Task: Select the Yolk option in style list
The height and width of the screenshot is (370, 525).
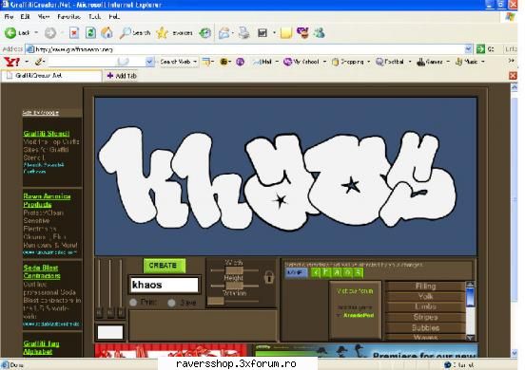Action: [425, 296]
